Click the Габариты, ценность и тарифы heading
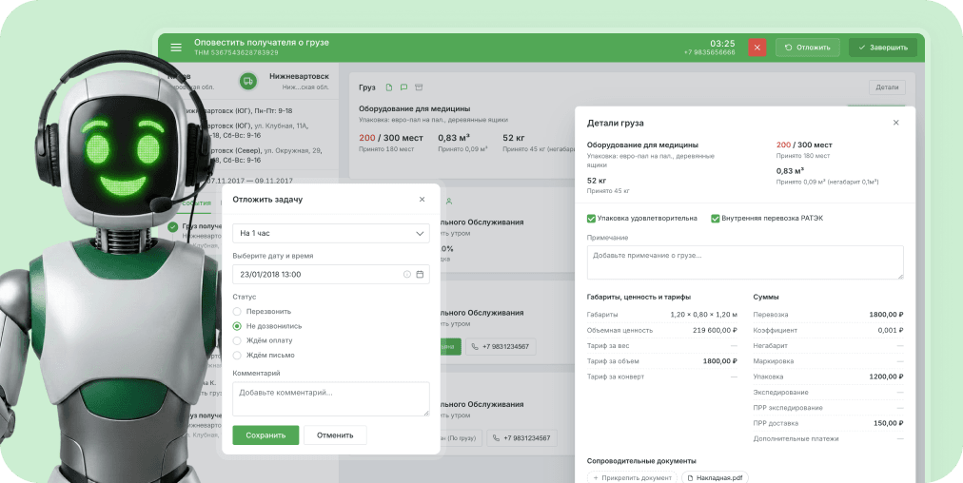This screenshot has width=963, height=483. click(639, 297)
